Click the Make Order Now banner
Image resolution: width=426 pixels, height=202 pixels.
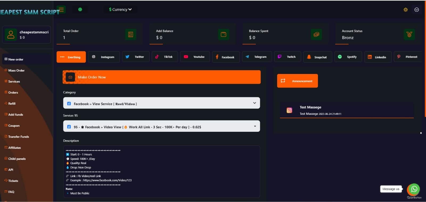[161, 77]
